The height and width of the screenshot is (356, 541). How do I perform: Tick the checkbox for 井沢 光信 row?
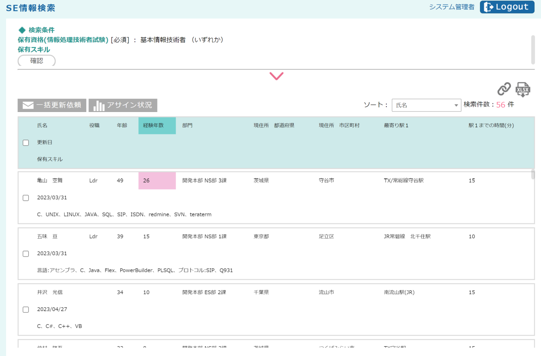pos(26,310)
